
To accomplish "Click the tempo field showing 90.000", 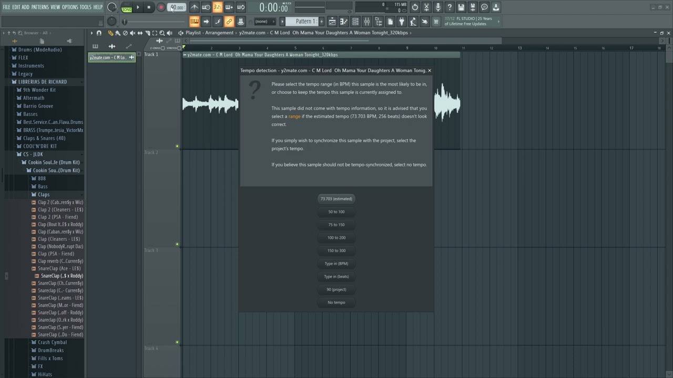I will coord(177,7).
